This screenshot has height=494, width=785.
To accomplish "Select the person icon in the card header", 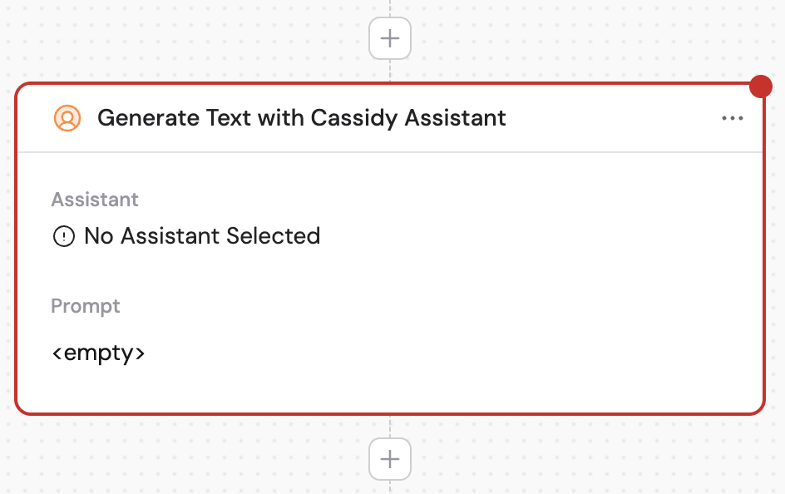I will coord(67,118).
